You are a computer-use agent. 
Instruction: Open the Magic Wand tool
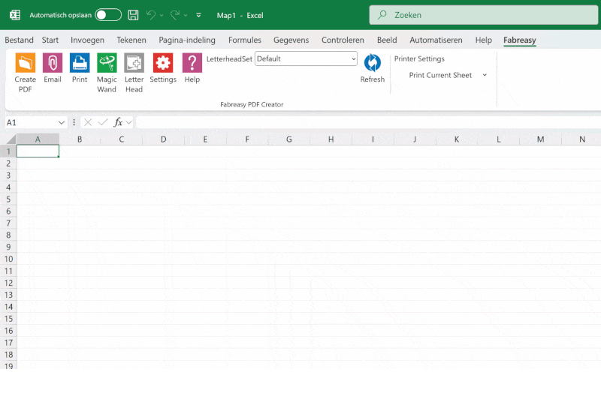(107, 63)
